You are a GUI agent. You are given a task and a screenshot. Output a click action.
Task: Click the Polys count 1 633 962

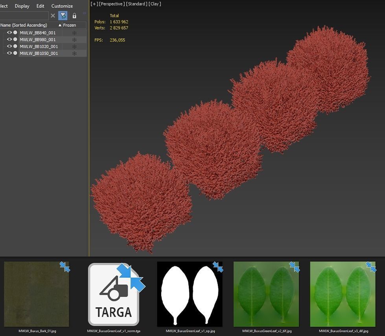pyautogui.click(x=119, y=22)
